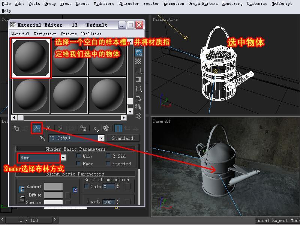This screenshot has height=225, width=300.
Task: Click Material Effects Channel 0 icon
Action: [96, 129]
